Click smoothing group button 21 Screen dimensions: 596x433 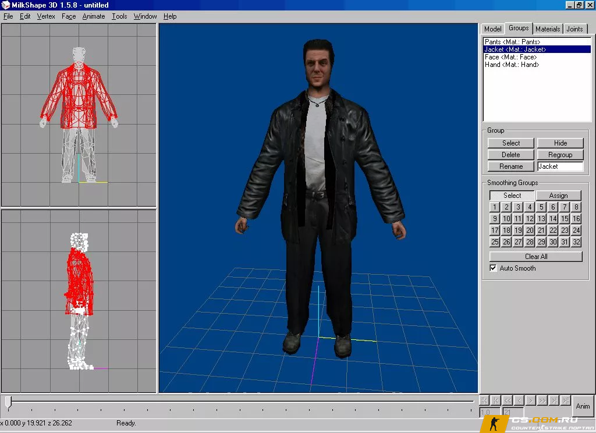[541, 230]
